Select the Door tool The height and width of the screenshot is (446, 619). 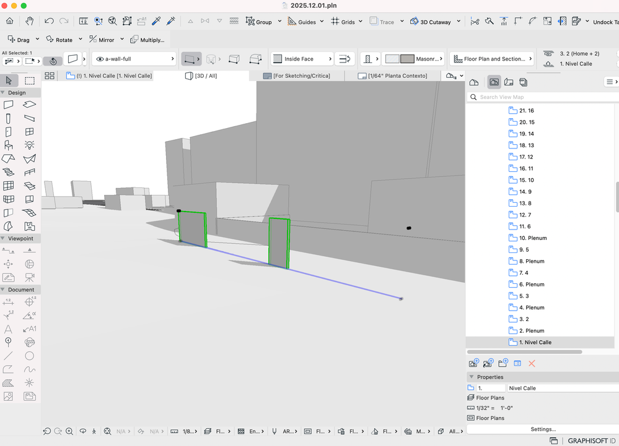[x=9, y=132]
